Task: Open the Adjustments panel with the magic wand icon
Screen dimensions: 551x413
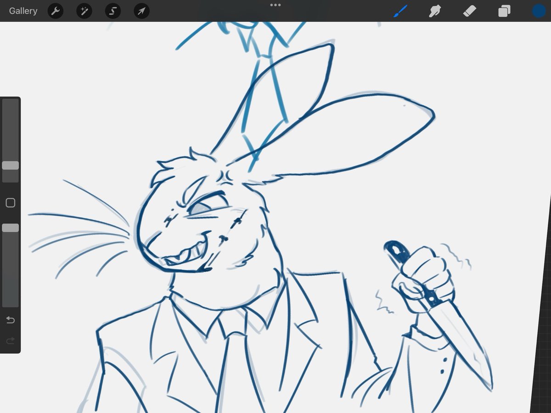Action: (x=84, y=11)
